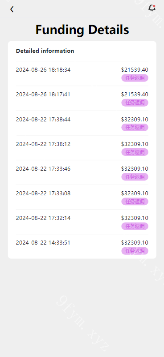This screenshot has width=164, height=357.
Task: Choose the 2024-08-22 14:33:51 transaction
Action: click(82, 246)
